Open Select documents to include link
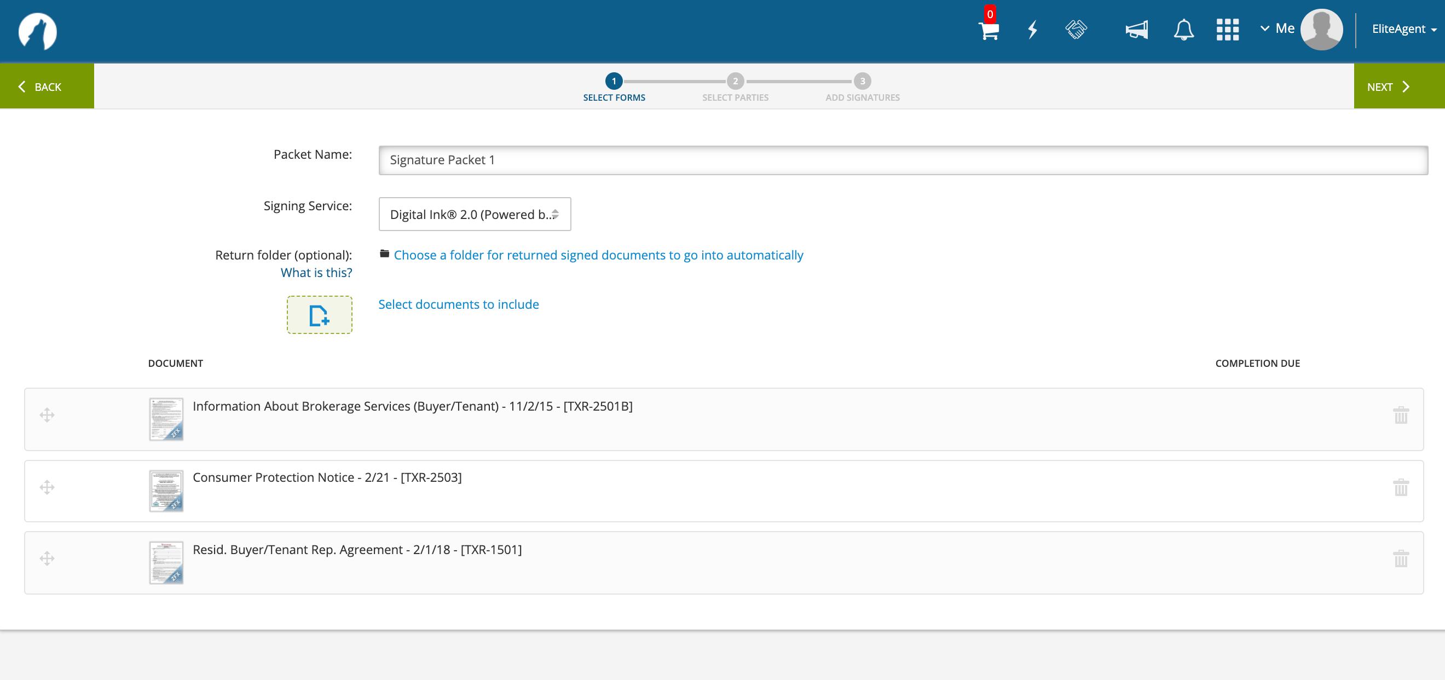The image size is (1445, 680). tap(458, 304)
